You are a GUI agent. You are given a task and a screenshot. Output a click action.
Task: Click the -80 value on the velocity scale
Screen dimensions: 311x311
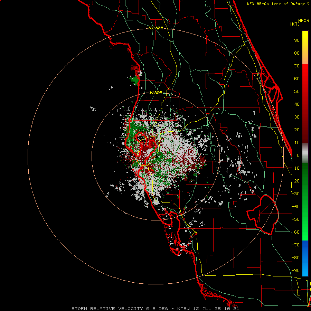pyautogui.click(x=295, y=258)
